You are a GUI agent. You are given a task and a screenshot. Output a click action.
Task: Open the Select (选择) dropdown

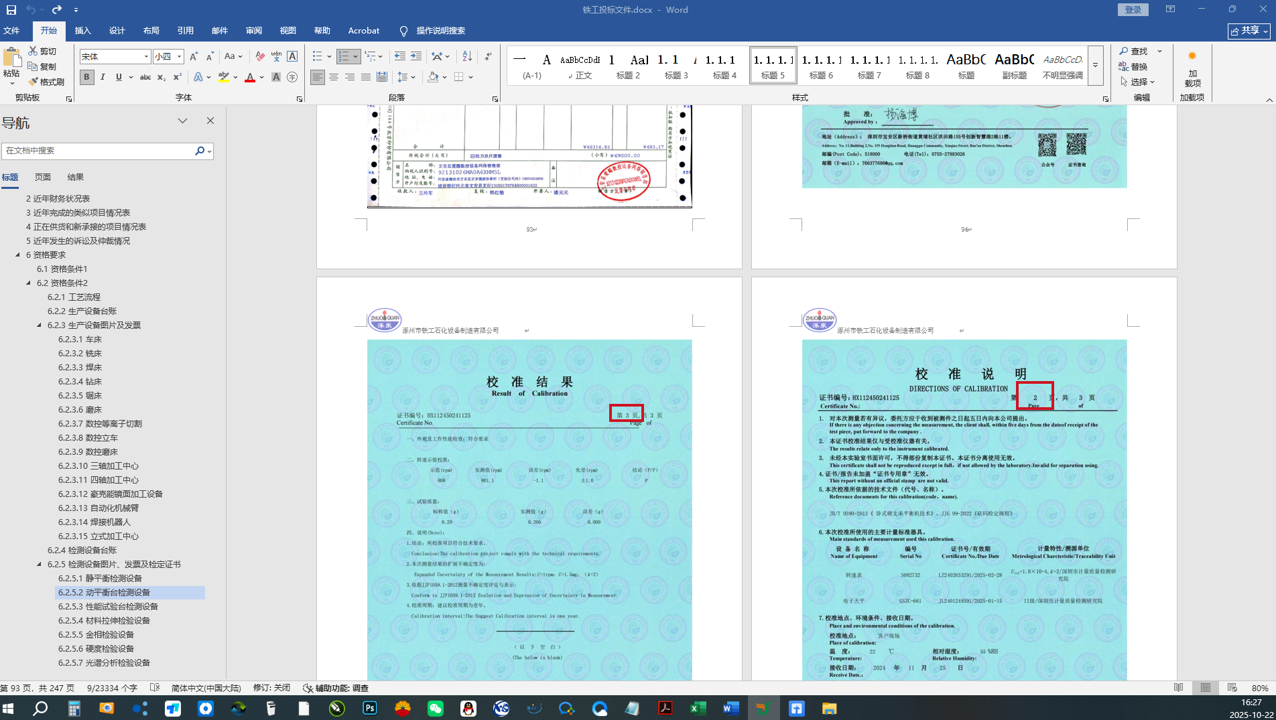point(1138,82)
